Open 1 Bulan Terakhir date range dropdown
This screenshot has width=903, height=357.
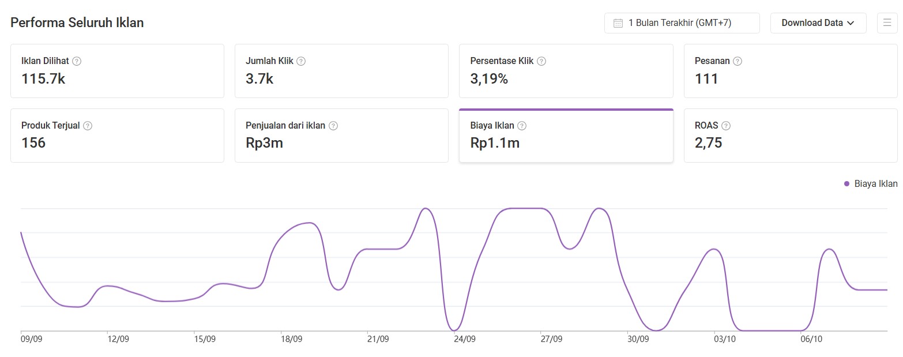[682, 23]
